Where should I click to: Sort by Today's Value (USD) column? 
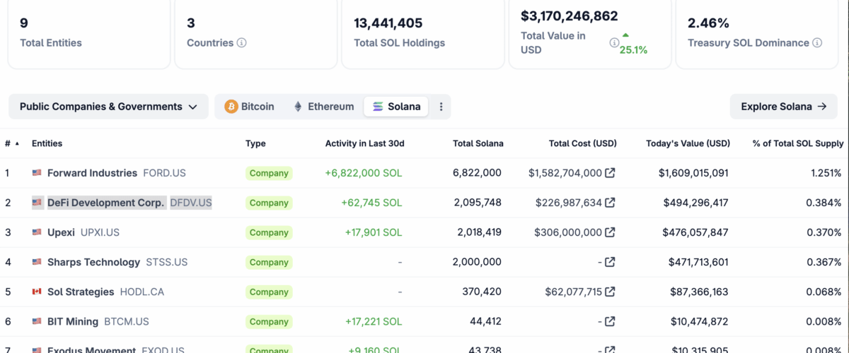tap(687, 143)
